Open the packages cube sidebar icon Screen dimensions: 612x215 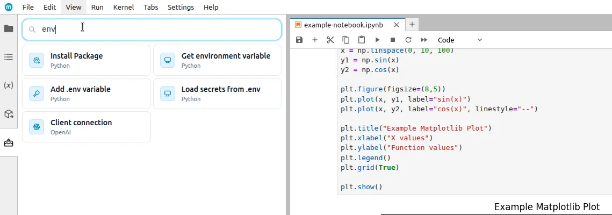click(9, 114)
